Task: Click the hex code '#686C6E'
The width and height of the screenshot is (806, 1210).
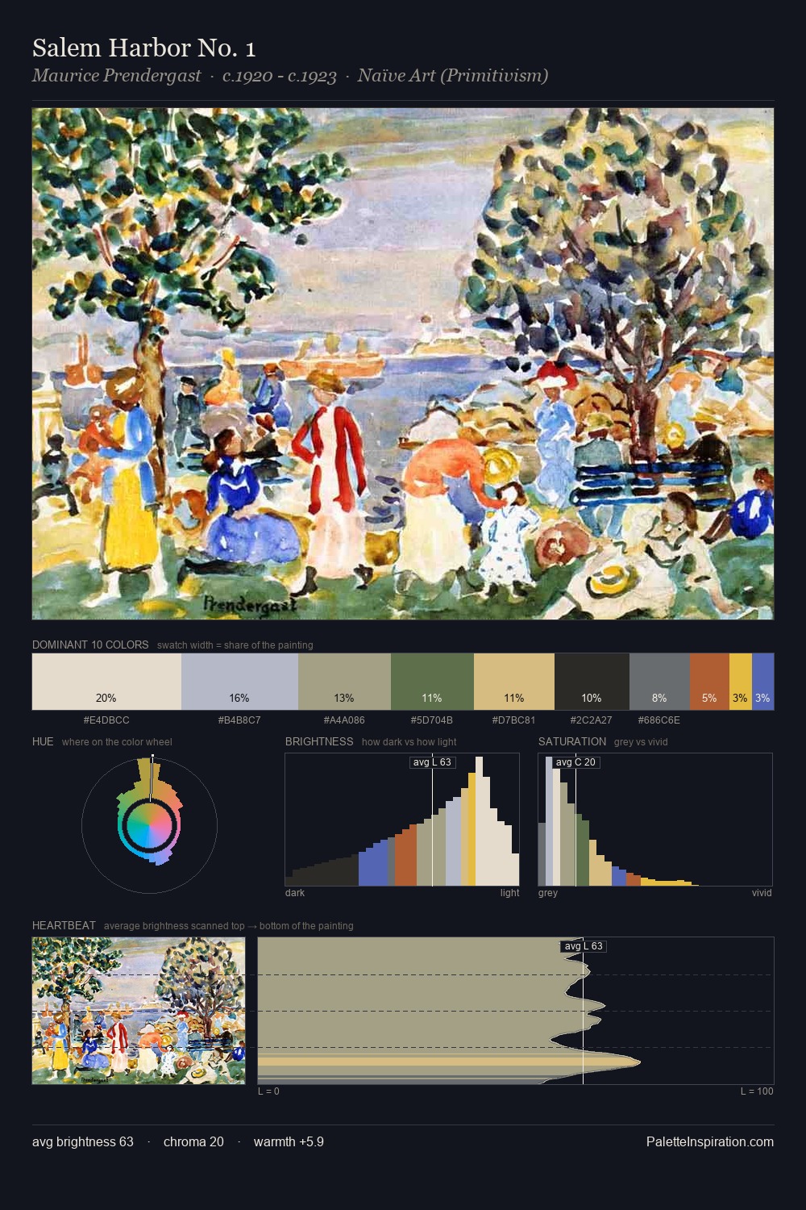Action: tap(659, 720)
